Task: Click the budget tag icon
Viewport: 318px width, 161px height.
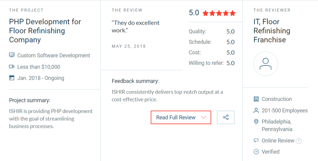Action: tap(12, 67)
